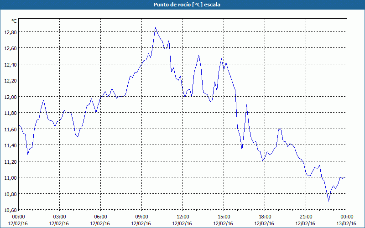Click the 06:00 time axis label
Image resolution: width=365 pixels, height=228 pixels.
(100, 217)
